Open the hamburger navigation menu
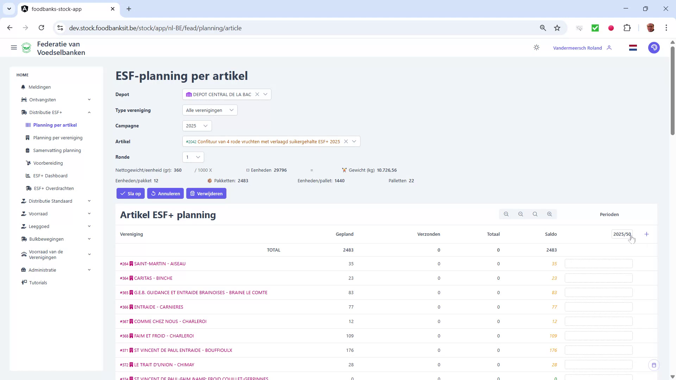The image size is (676, 380). point(14,47)
